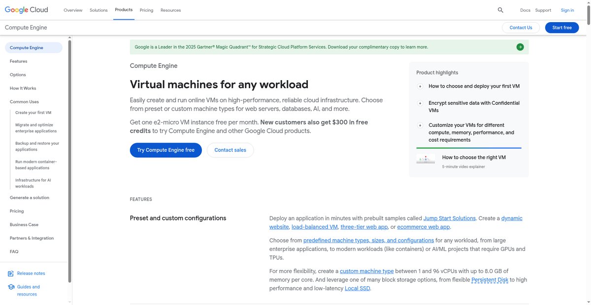Jump to Pricing in left sidebar
Screen dimensions: 591x305
pos(17,211)
